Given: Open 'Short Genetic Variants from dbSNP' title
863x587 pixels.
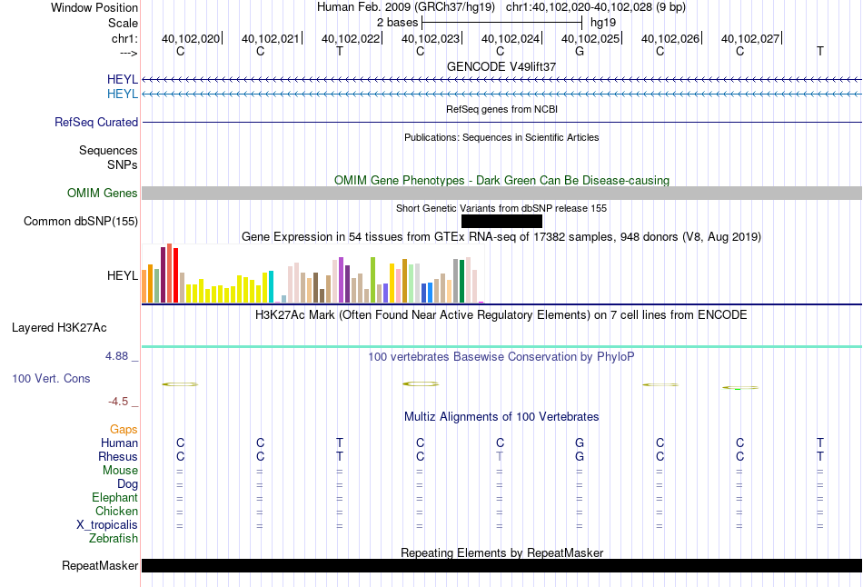Looking at the screenshot, I should coord(501,208).
